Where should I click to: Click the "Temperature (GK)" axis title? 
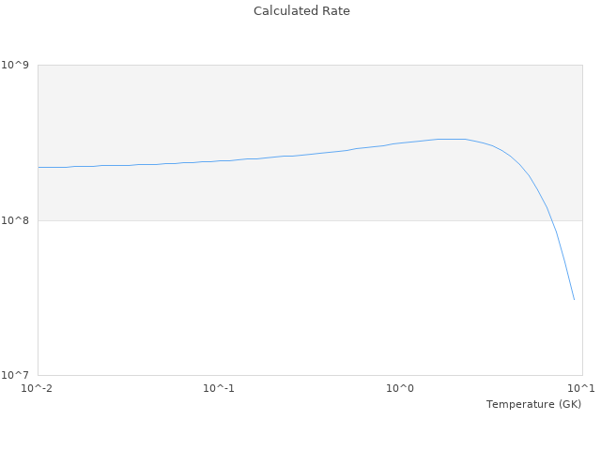coord(533,404)
